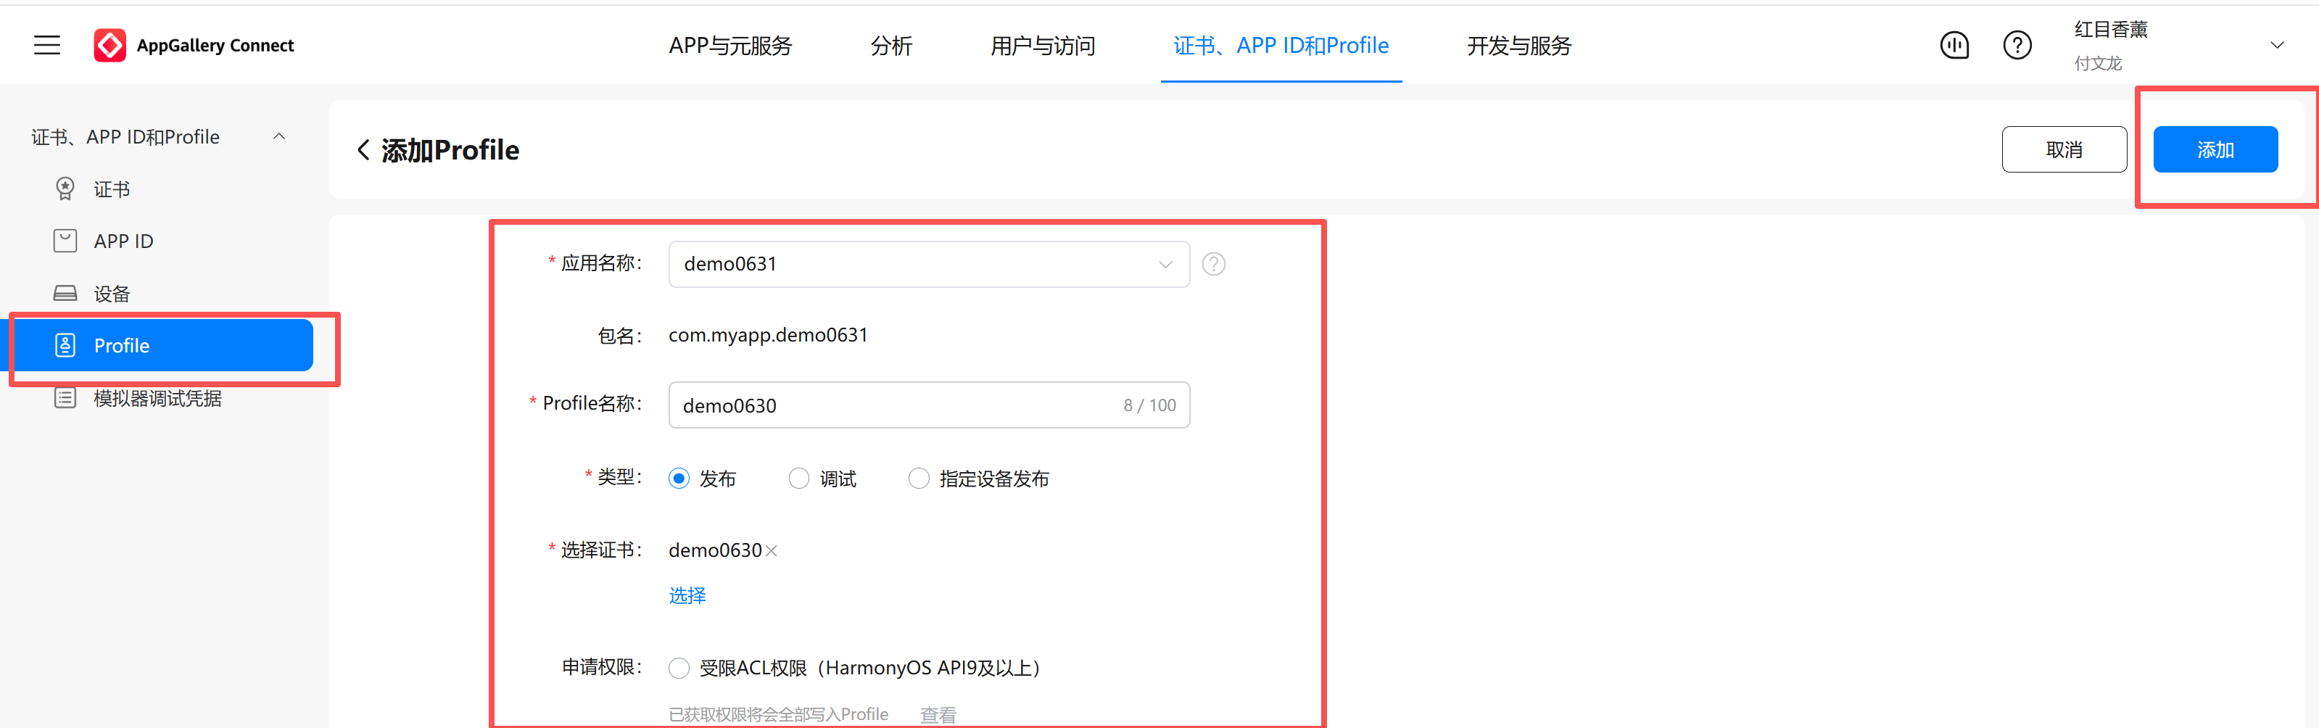This screenshot has width=2319, height=728.
Task: Collapse the 证书、APP ID和Profile sidebar section
Action: 279,137
